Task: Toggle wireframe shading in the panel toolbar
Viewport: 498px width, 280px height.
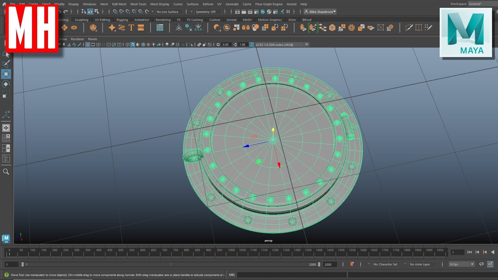Action: coord(127,45)
